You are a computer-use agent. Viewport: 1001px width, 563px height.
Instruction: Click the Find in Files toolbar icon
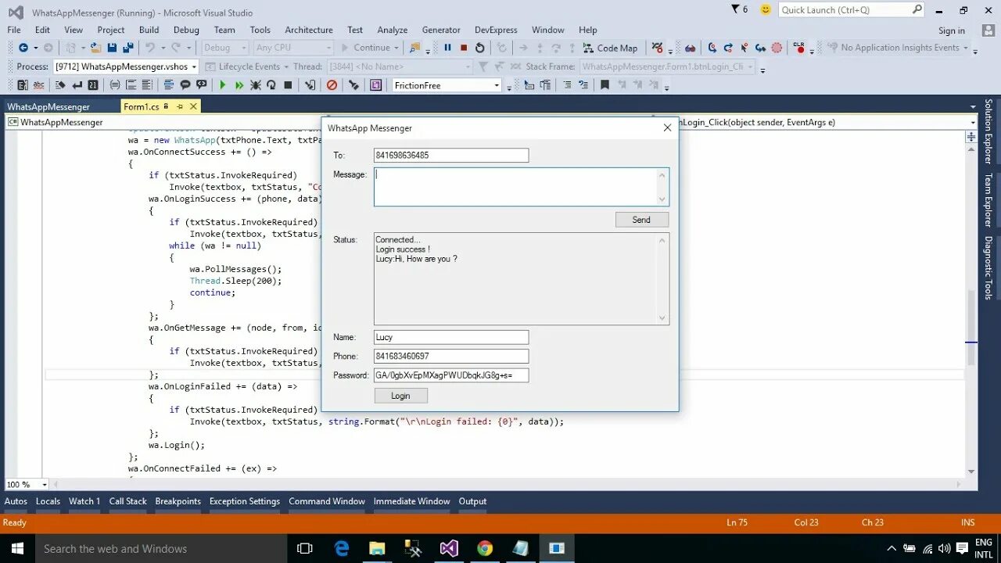(414, 48)
